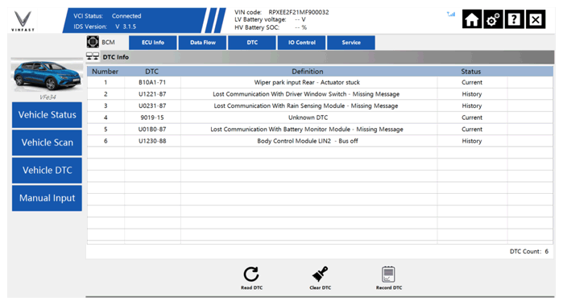This screenshot has height=305, width=563.
Task: Click row number 6 cell
Action: (106, 141)
